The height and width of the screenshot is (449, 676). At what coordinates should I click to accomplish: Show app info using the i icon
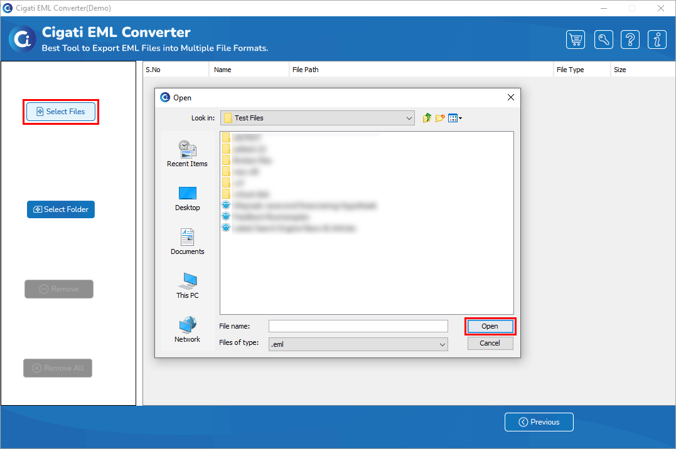pyautogui.click(x=657, y=40)
